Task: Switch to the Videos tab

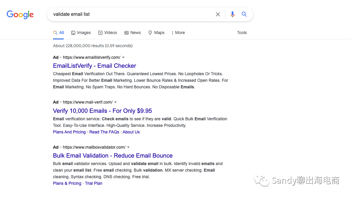Action: click(x=107, y=33)
